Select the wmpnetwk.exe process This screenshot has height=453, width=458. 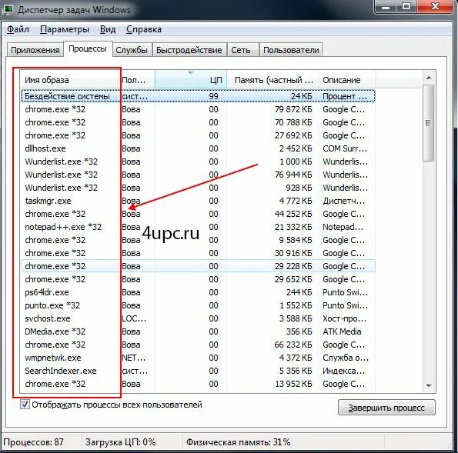click(x=198, y=358)
